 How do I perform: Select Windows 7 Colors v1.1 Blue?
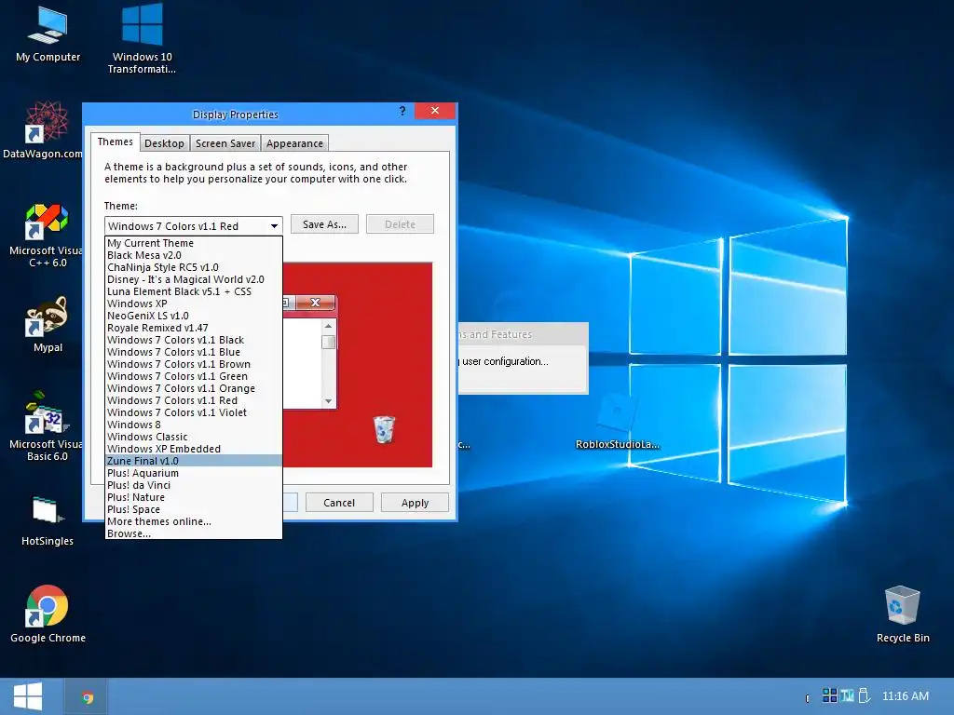(194, 352)
